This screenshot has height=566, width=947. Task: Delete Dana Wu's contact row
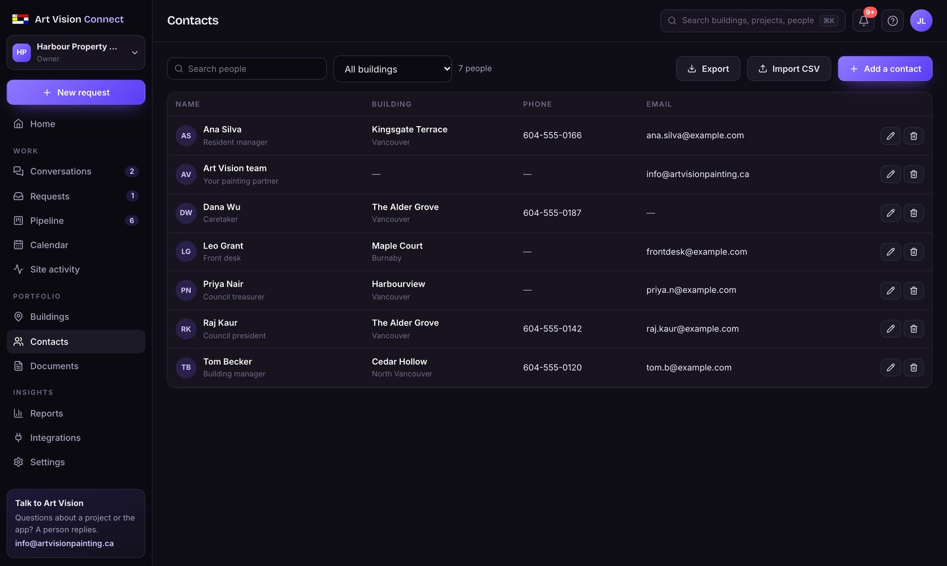(x=913, y=213)
